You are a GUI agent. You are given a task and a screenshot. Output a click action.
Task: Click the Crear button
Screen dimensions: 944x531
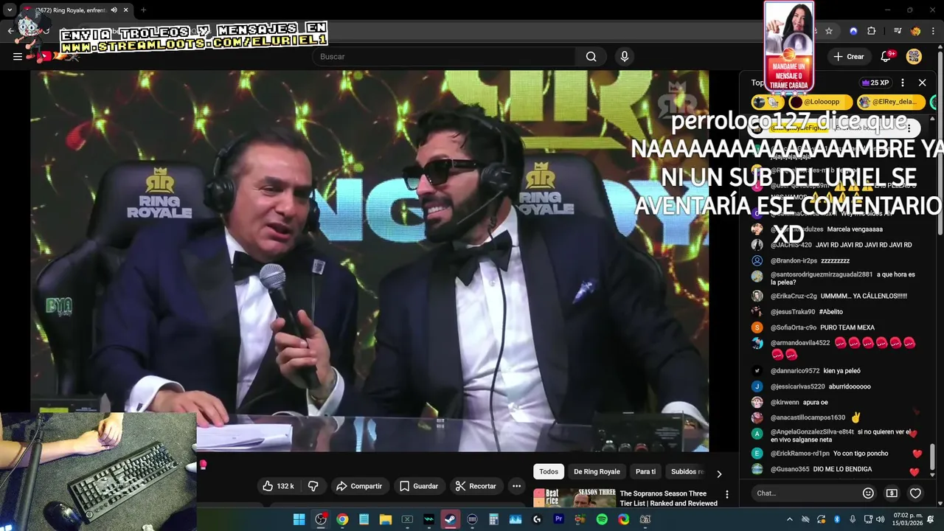(848, 57)
